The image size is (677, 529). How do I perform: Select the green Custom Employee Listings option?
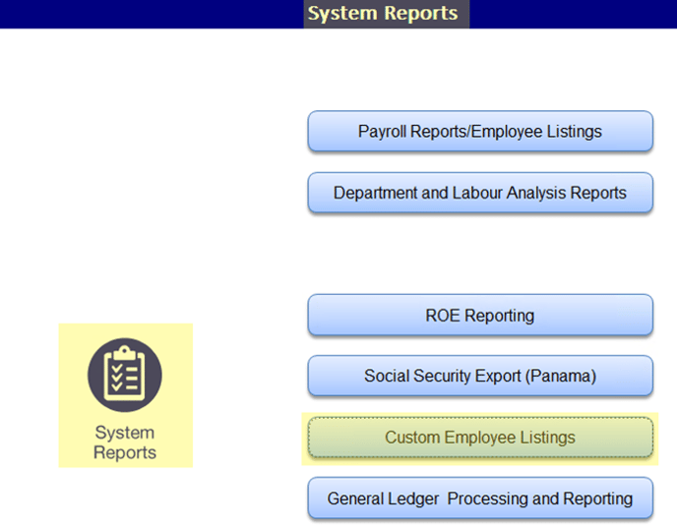click(x=480, y=438)
